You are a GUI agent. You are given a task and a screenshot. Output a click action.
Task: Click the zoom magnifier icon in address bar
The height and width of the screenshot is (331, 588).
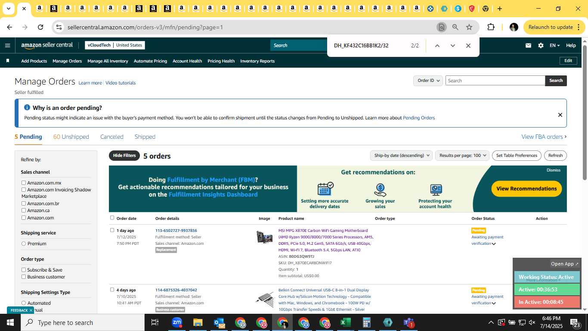[x=455, y=27]
